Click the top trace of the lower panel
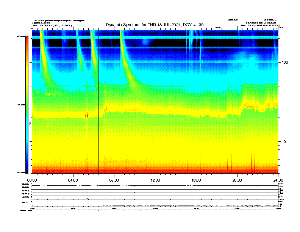Image resolution: width=300 pixels, height=232 pixels. [x=155, y=186]
